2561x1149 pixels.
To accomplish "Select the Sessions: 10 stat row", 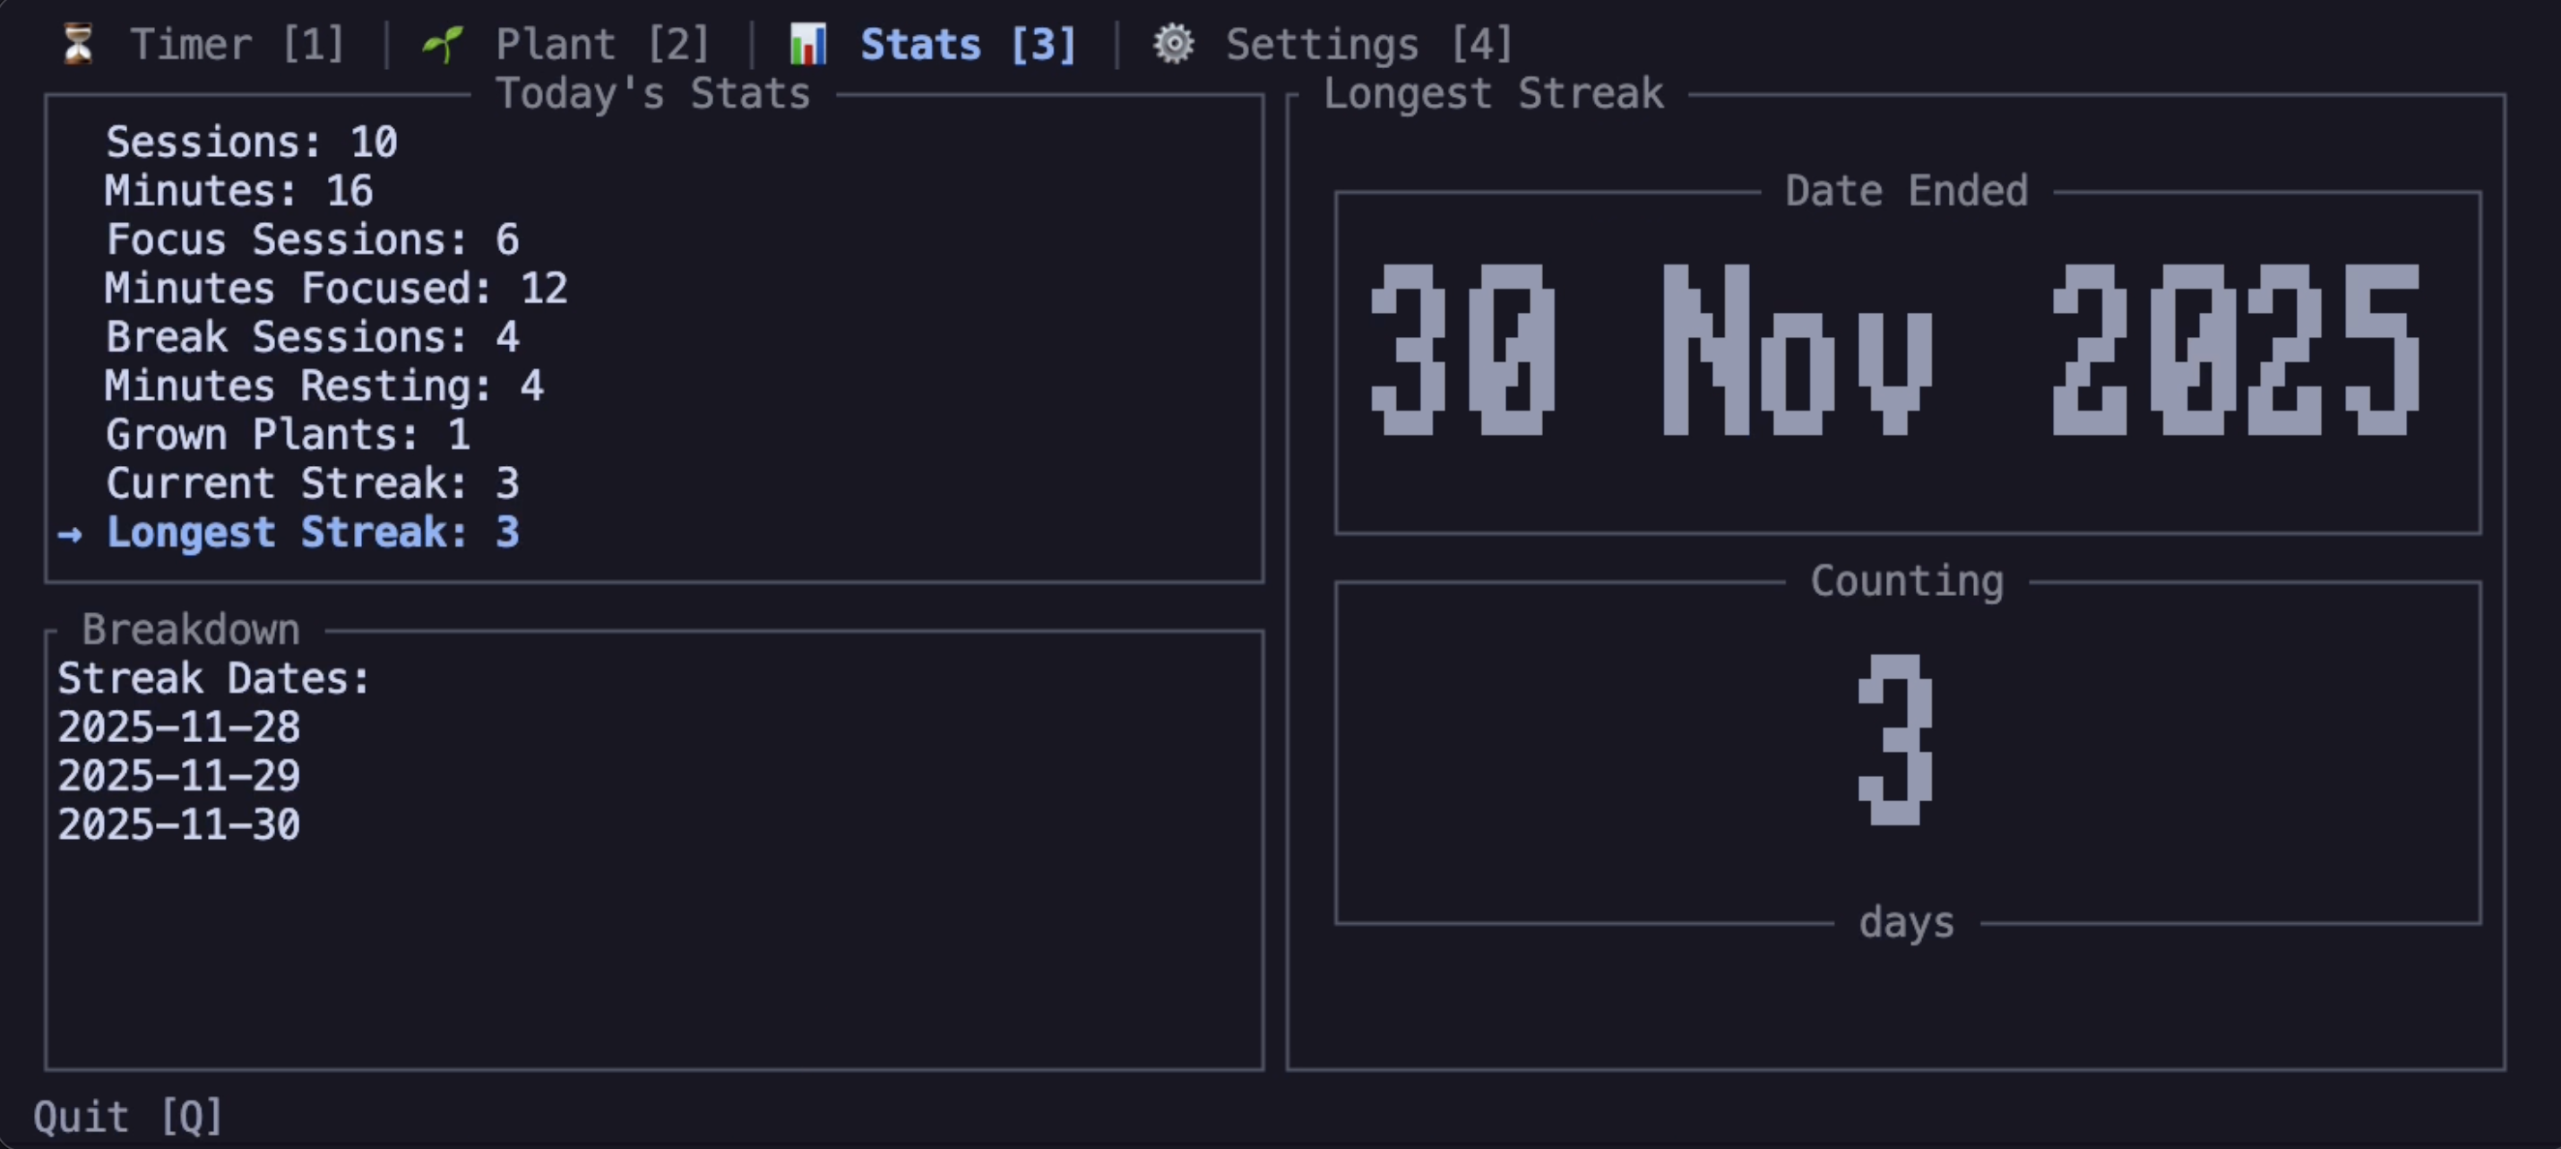I will pos(252,143).
